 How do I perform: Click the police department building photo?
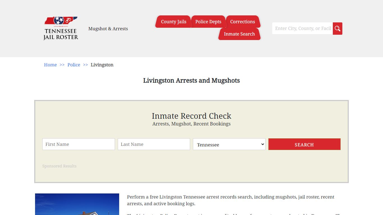[x=77, y=204]
